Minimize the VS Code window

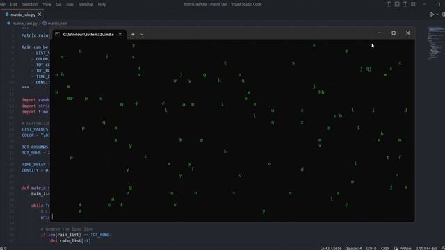coord(424,4)
